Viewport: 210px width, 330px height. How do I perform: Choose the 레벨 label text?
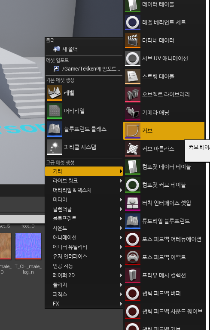69,93
